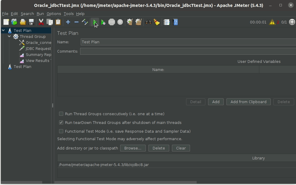Collapse the top Test Plan tree node
This screenshot has height=185, width=296.
(3, 30)
